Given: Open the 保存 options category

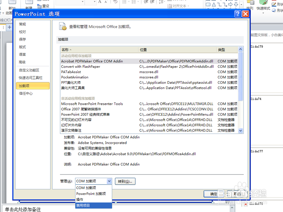Looking at the screenshot, I should pos(22,39).
